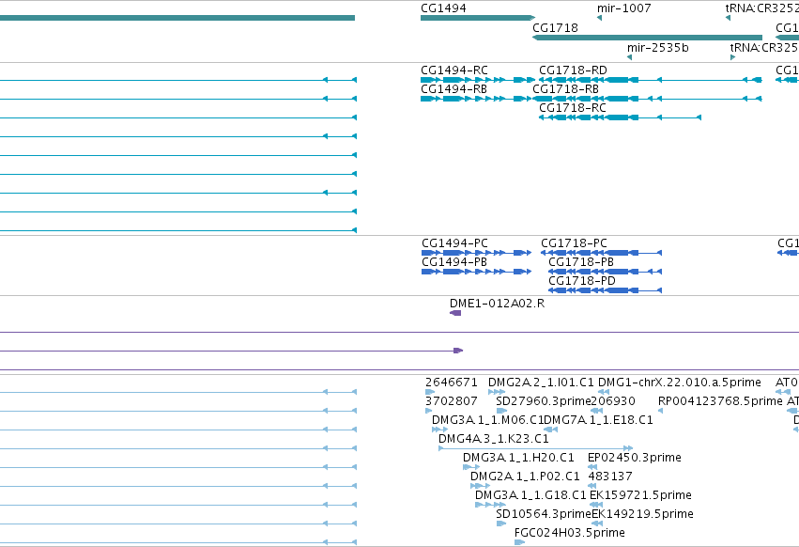Open the CG1718-RD transcript glyph

click(651, 80)
